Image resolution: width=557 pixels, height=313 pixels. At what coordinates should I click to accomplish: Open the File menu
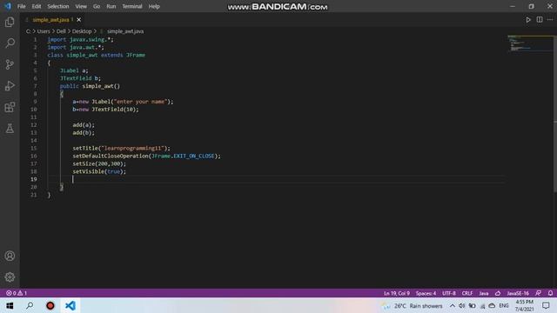[x=21, y=6]
